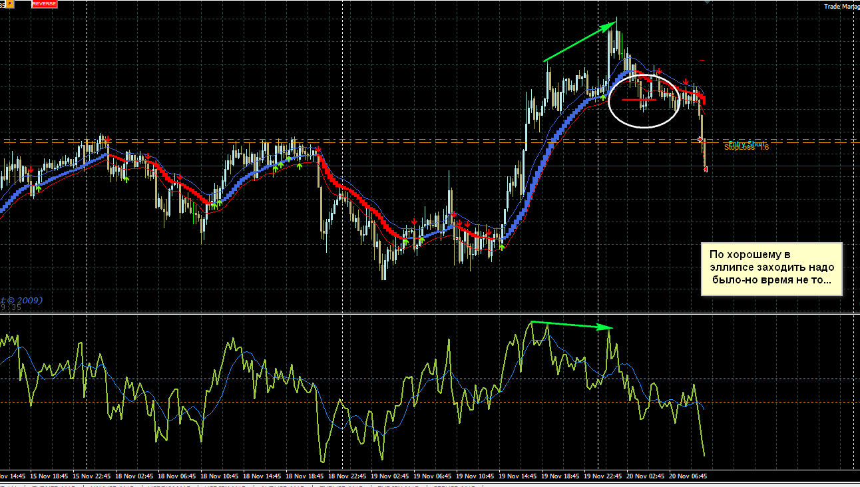860x487 pixels.
Task: Click the 18 Nov 02:45 time label
Action: (x=134, y=476)
